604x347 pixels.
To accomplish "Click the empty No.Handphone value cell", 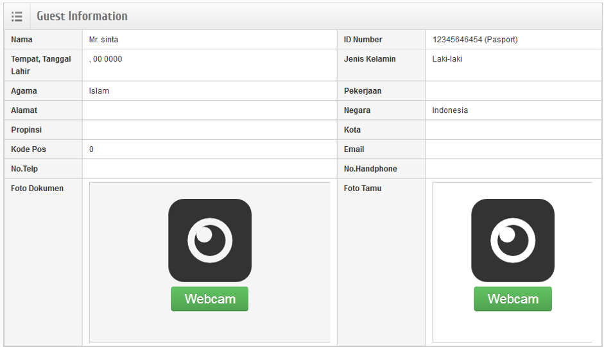I will click(513, 169).
